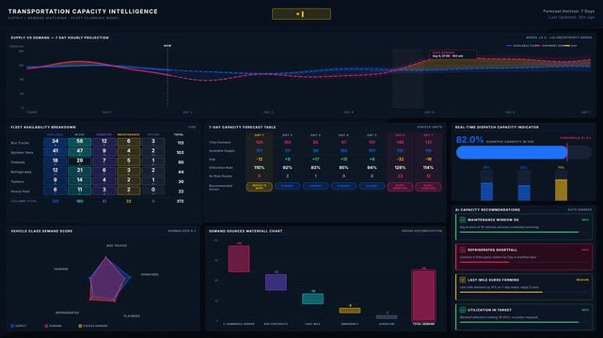The image size is (603, 338).
Task: Click Box Trucks available cell '34'
Action: (55, 142)
